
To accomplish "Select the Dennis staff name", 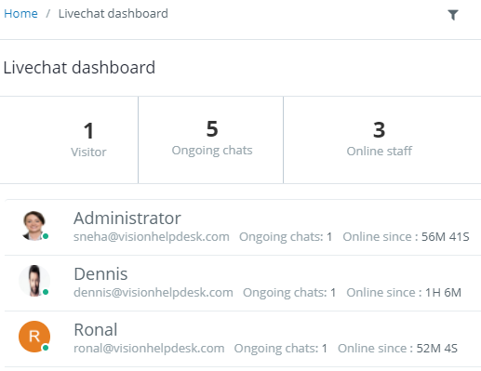I will [100, 274].
